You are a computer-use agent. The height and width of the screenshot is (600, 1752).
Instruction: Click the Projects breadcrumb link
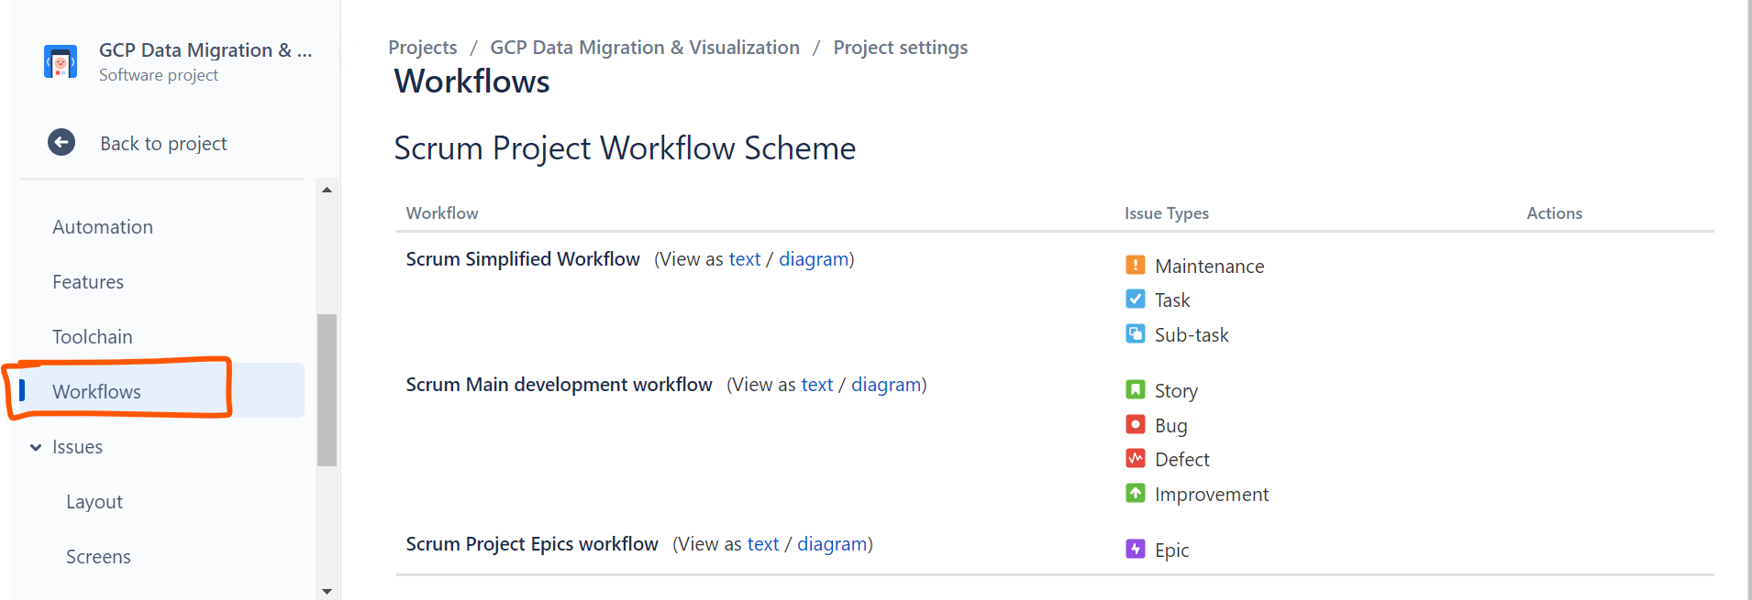423,48
